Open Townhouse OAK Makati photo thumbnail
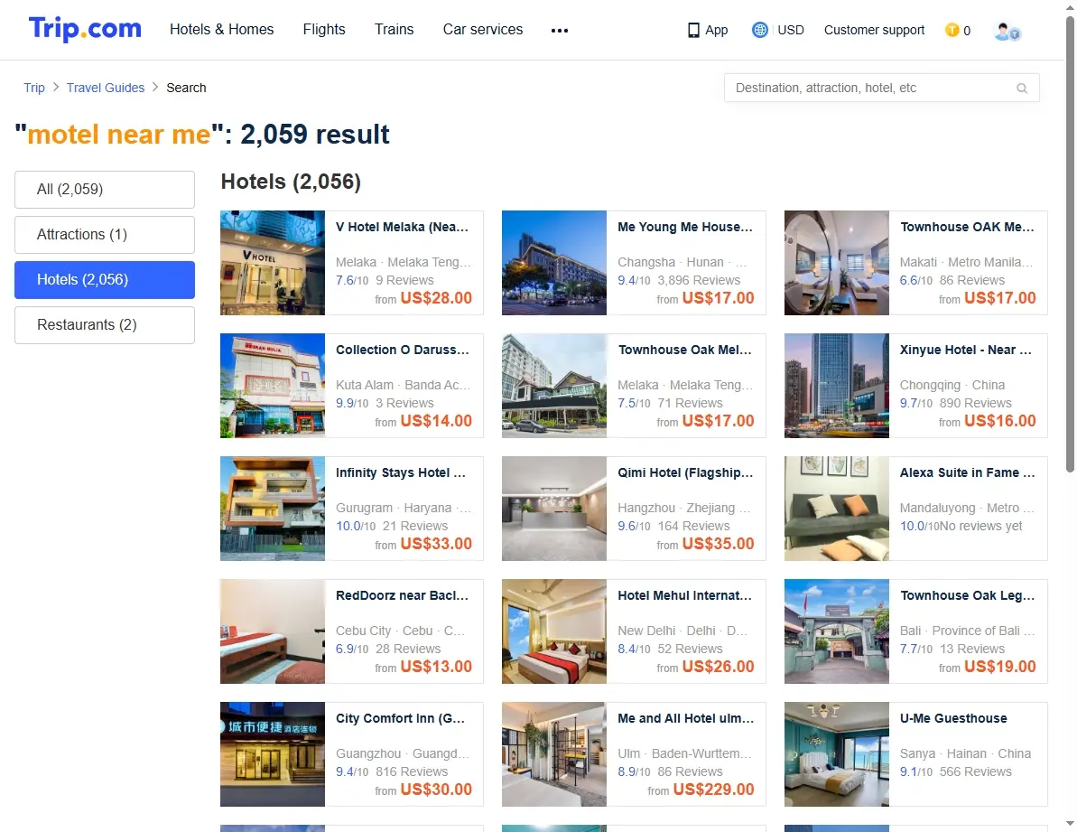 pos(837,263)
